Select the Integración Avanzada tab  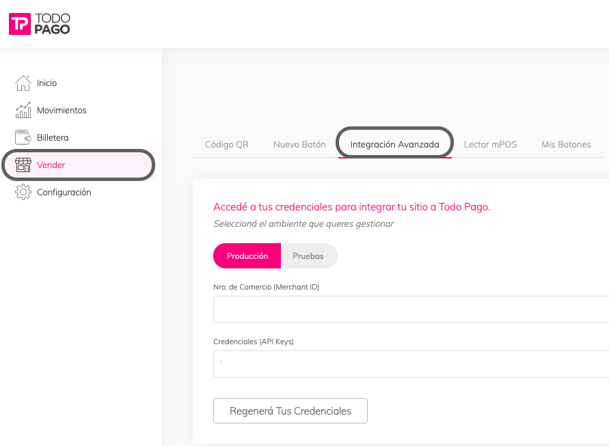click(394, 144)
